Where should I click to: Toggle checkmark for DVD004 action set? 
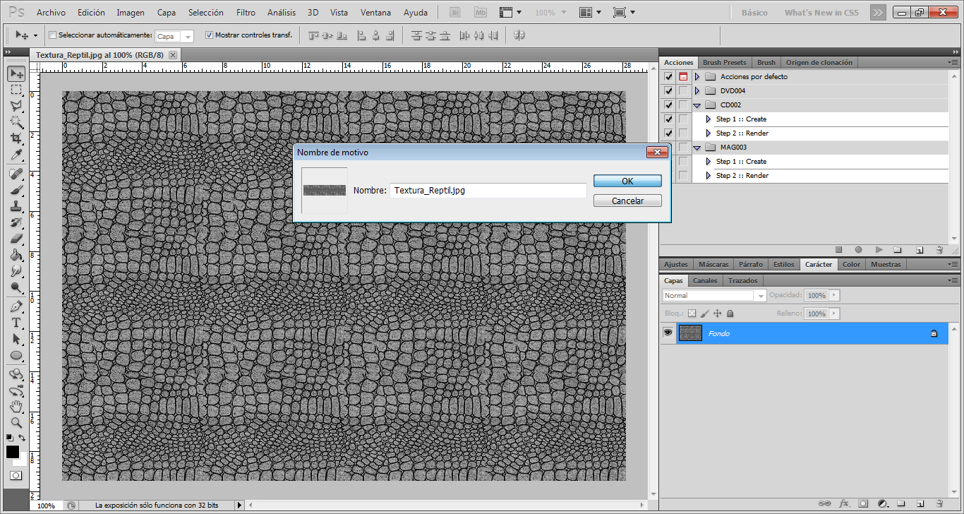(x=668, y=90)
